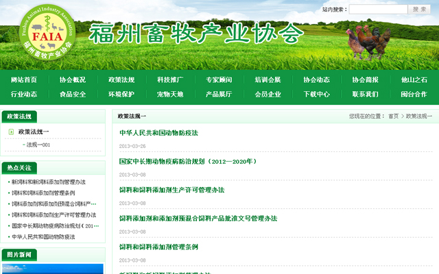439x274 pixels.
Task: Open the 培训会展 menu item
Action: click(x=268, y=80)
